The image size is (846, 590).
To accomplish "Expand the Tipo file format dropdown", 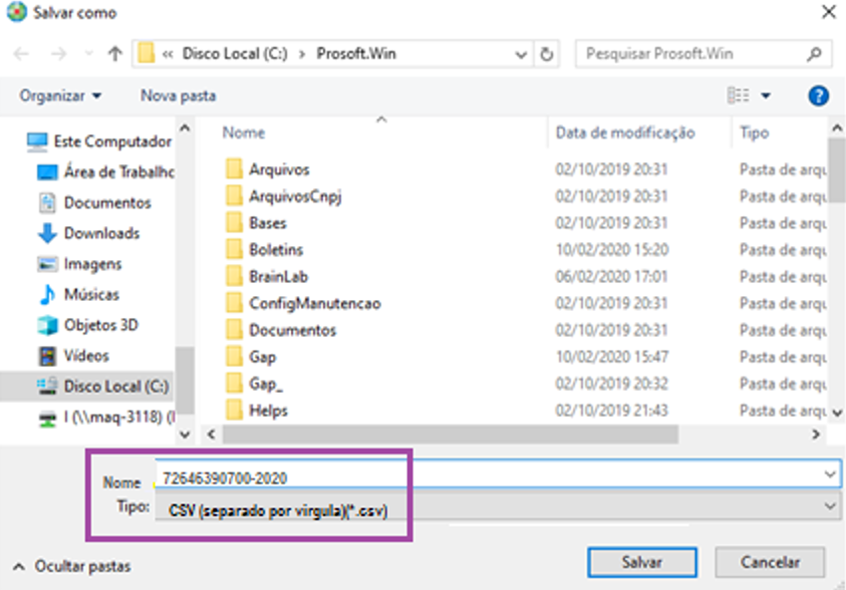I will [832, 508].
